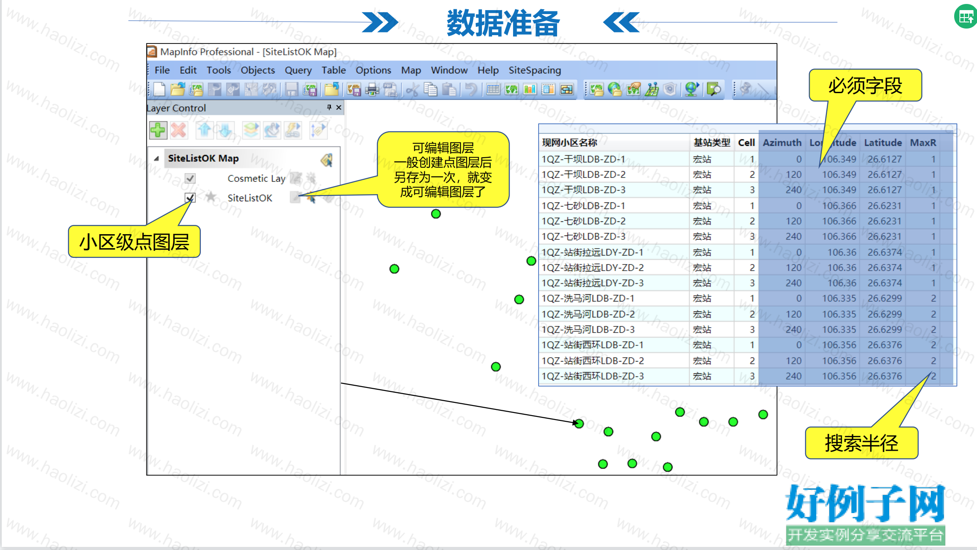This screenshot has width=977, height=550.
Task: Open the Query menu
Action: [x=298, y=70]
